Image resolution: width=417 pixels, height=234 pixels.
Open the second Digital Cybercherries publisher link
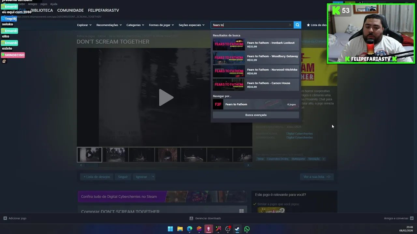pos(299,137)
